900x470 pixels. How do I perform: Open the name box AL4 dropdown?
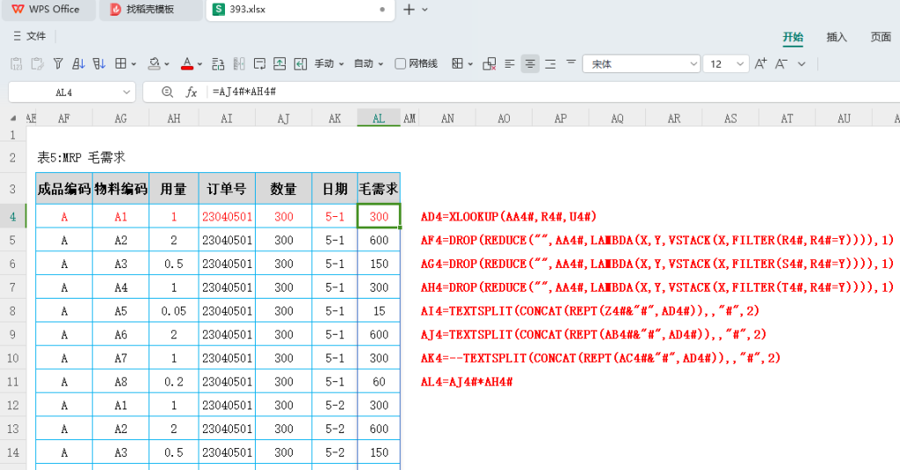pyautogui.click(x=127, y=92)
